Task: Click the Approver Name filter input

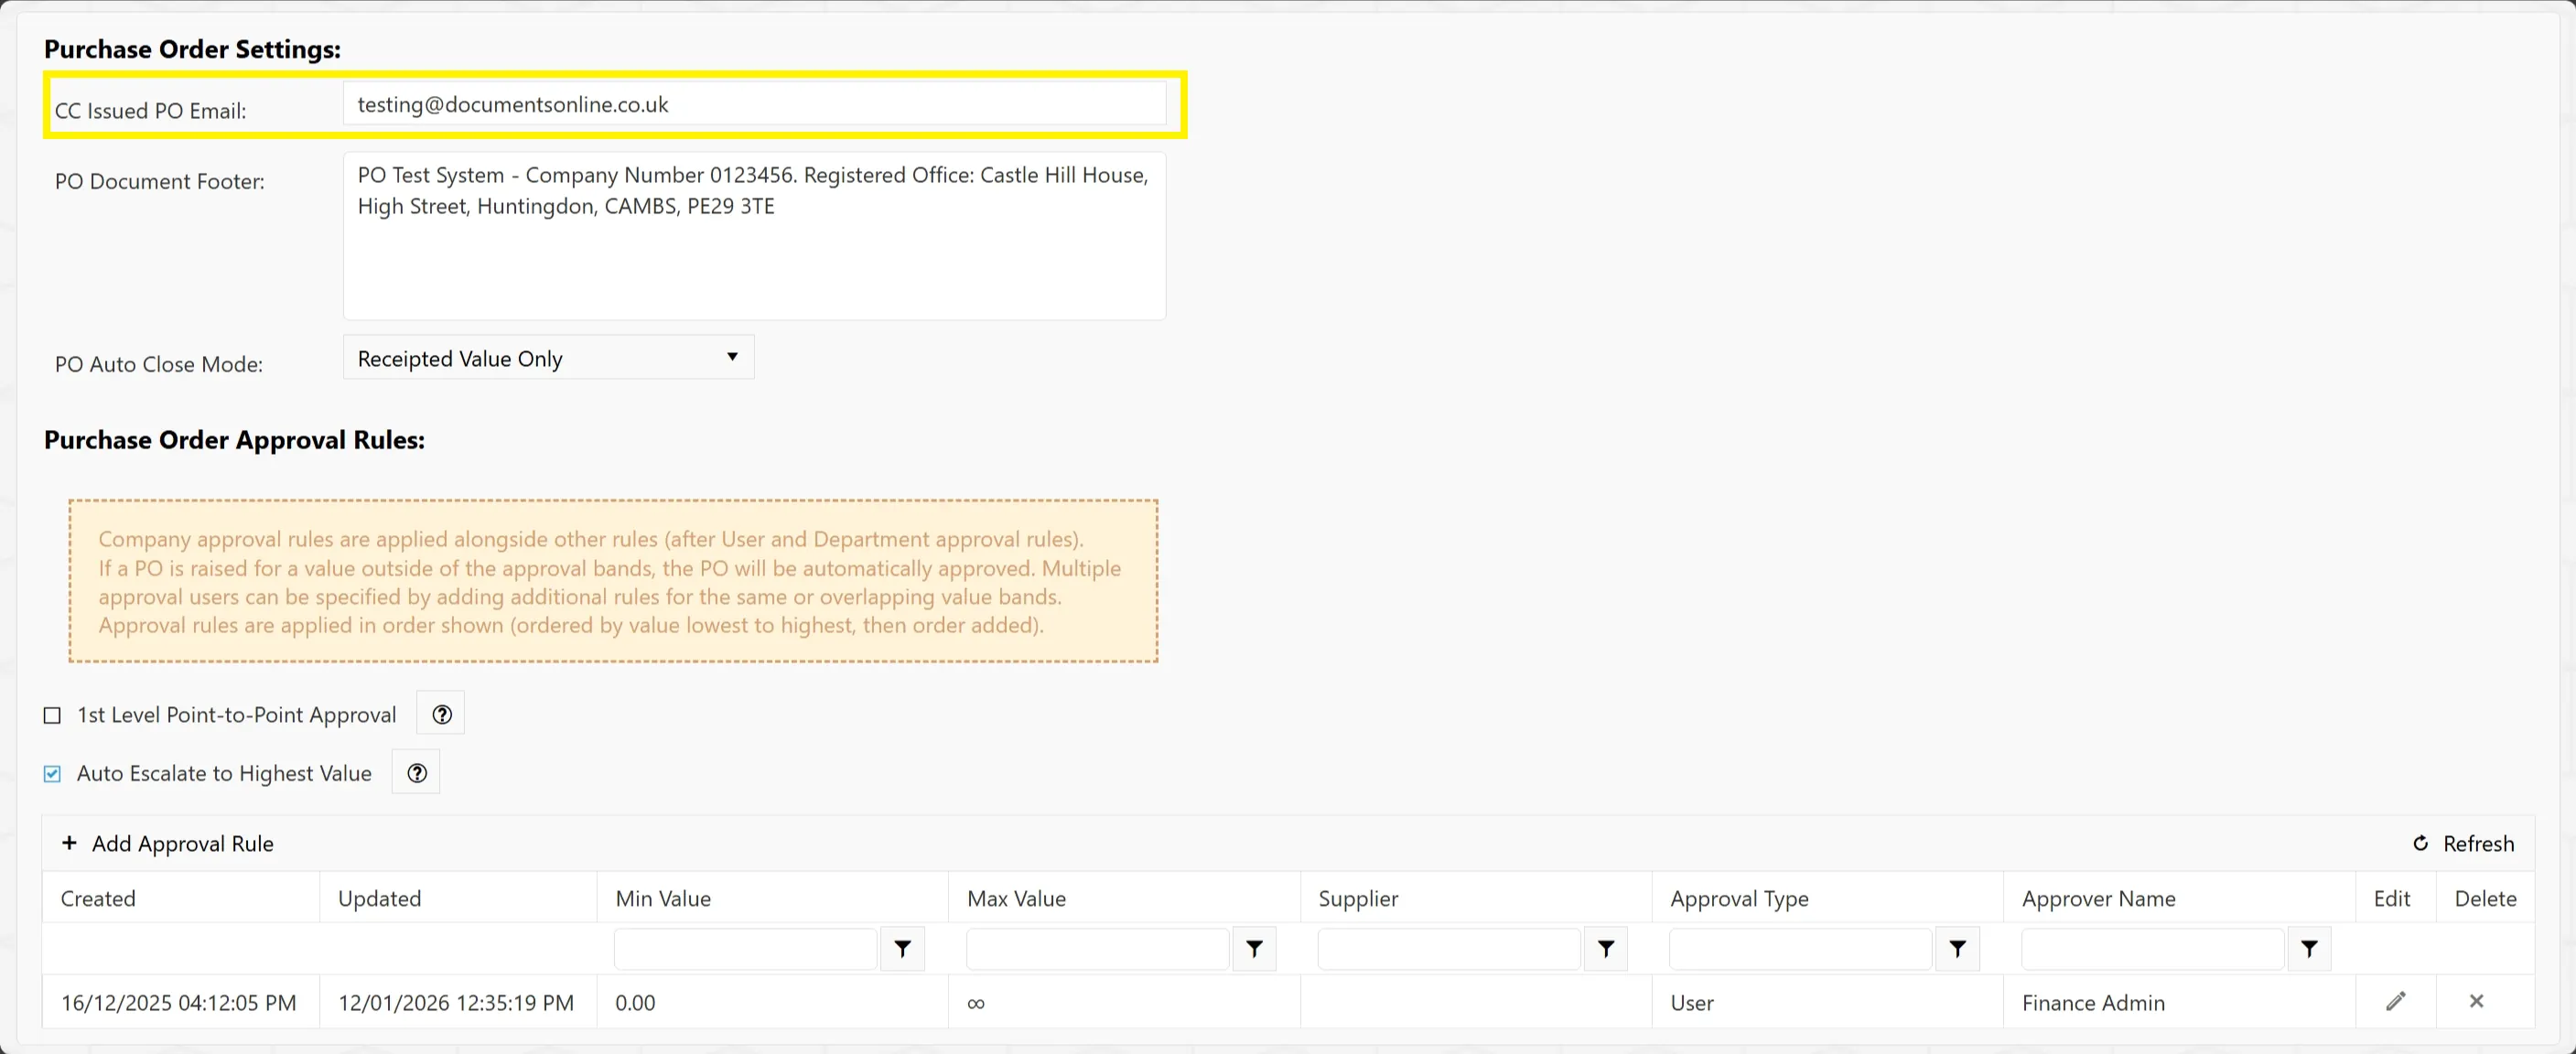Action: click(x=2152, y=949)
